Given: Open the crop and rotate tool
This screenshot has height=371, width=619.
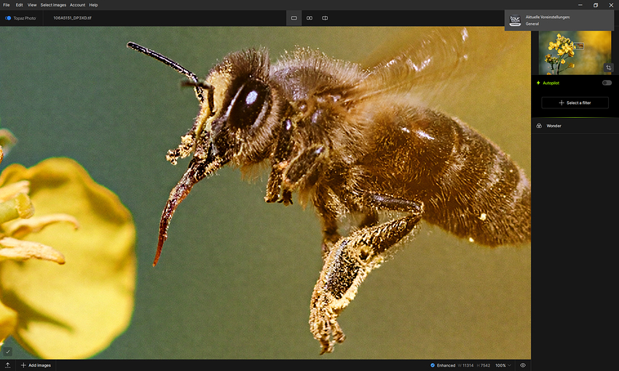Looking at the screenshot, I should pyautogui.click(x=608, y=68).
